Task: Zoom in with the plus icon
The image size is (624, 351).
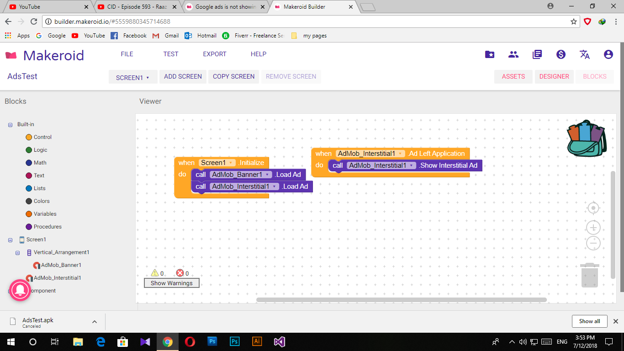Action: point(593,228)
